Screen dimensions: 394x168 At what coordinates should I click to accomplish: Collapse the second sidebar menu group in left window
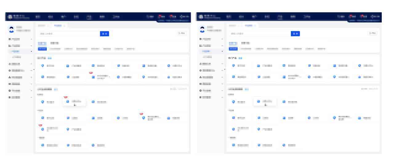tap(31, 46)
